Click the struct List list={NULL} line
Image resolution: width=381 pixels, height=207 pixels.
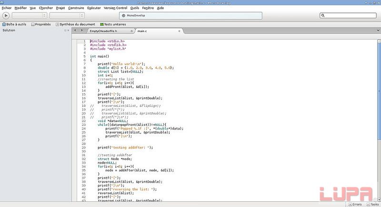point(120,72)
